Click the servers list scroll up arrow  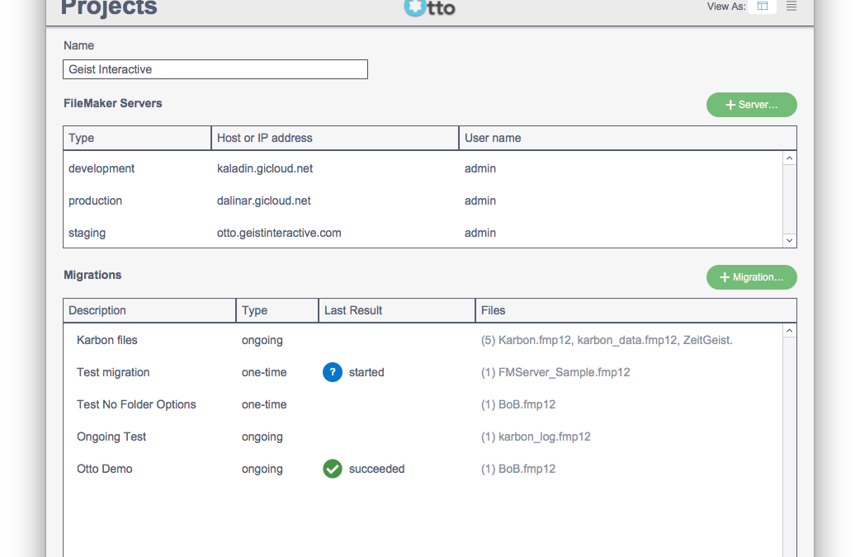pos(789,158)
